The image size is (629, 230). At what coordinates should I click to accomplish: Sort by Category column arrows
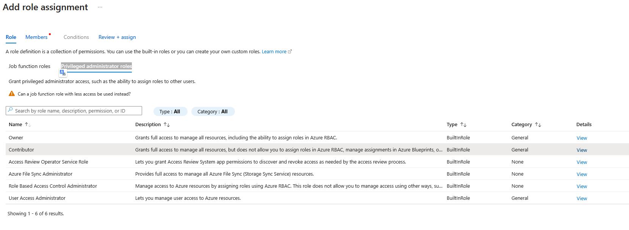(538, 125)
